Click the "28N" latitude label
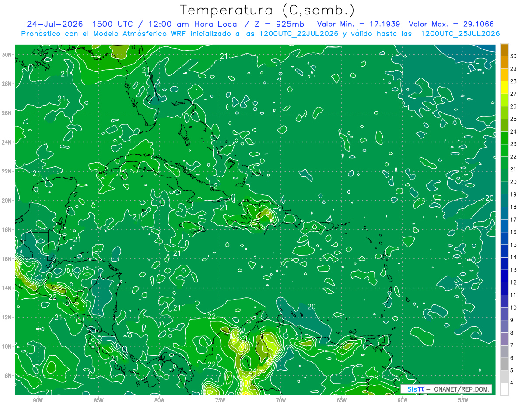This screenshot has height=406, width=525. coord(7,84)
